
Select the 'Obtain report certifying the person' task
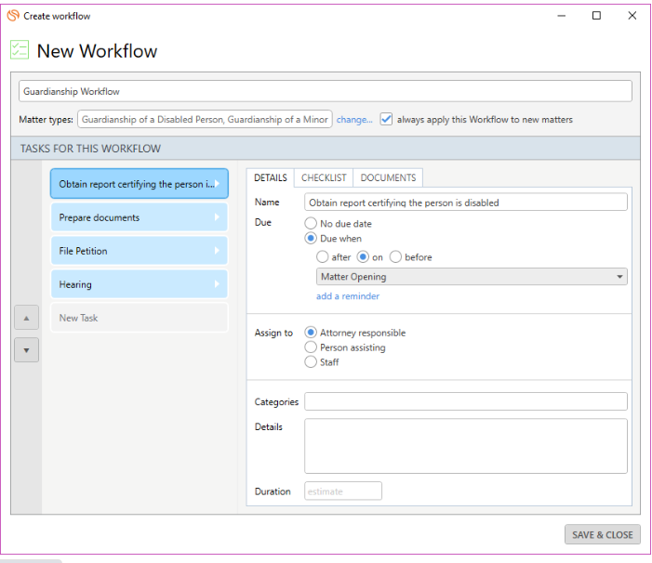click(x=140, y=184)
